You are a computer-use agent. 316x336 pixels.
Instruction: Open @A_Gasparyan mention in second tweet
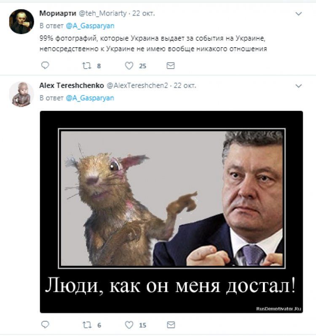tap(90, 98)
